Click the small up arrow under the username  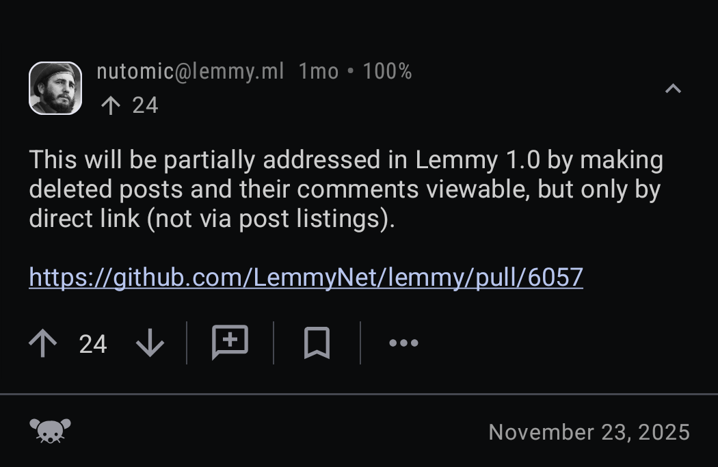[x=110, y=105]
